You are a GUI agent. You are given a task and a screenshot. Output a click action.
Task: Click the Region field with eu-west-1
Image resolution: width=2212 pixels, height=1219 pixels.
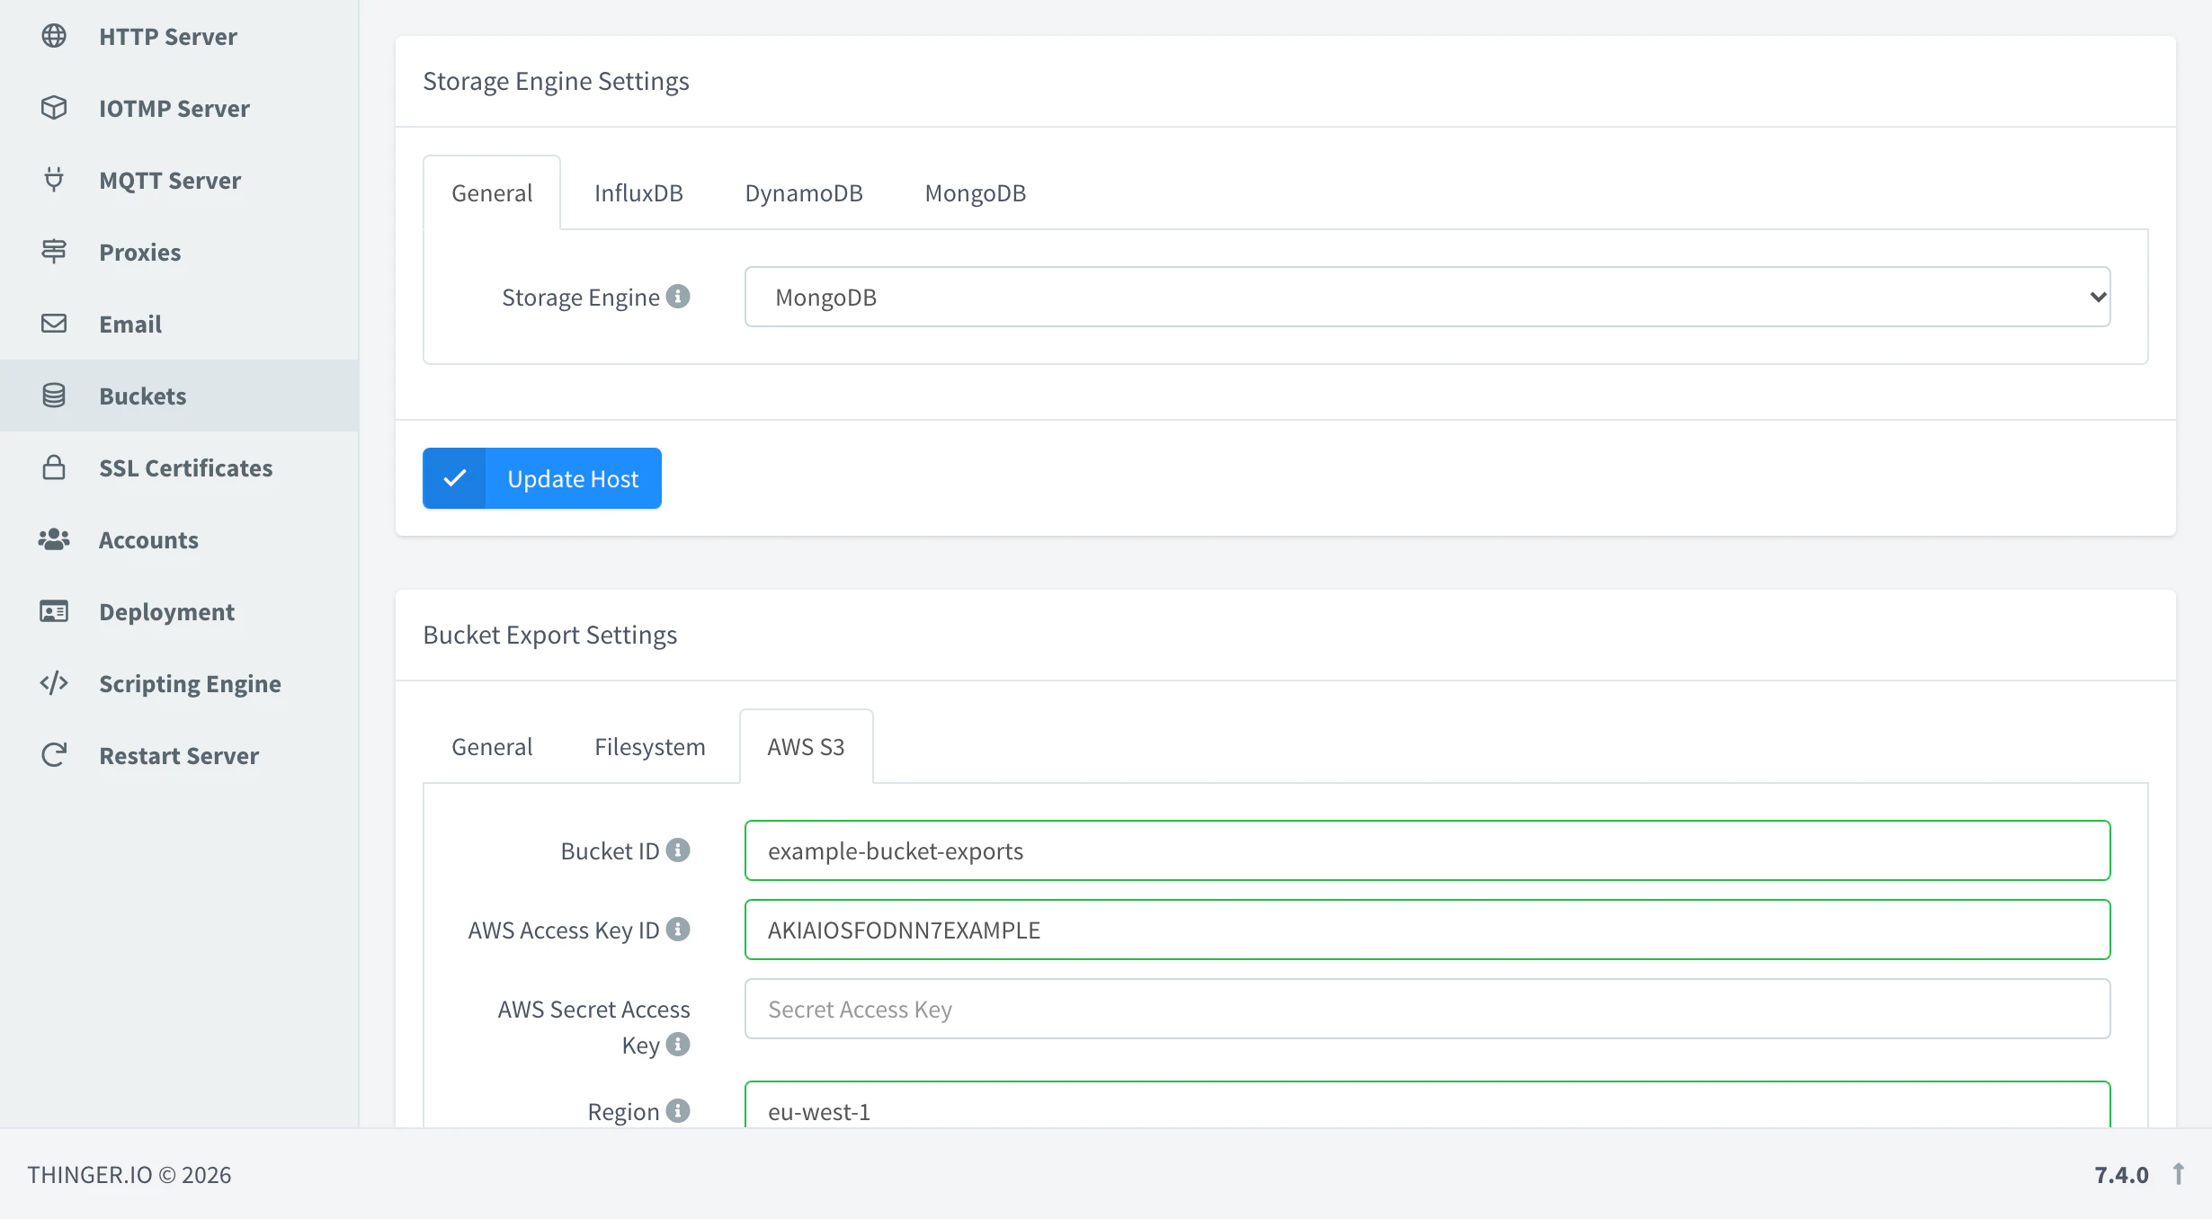(x=1427, y=1106)
